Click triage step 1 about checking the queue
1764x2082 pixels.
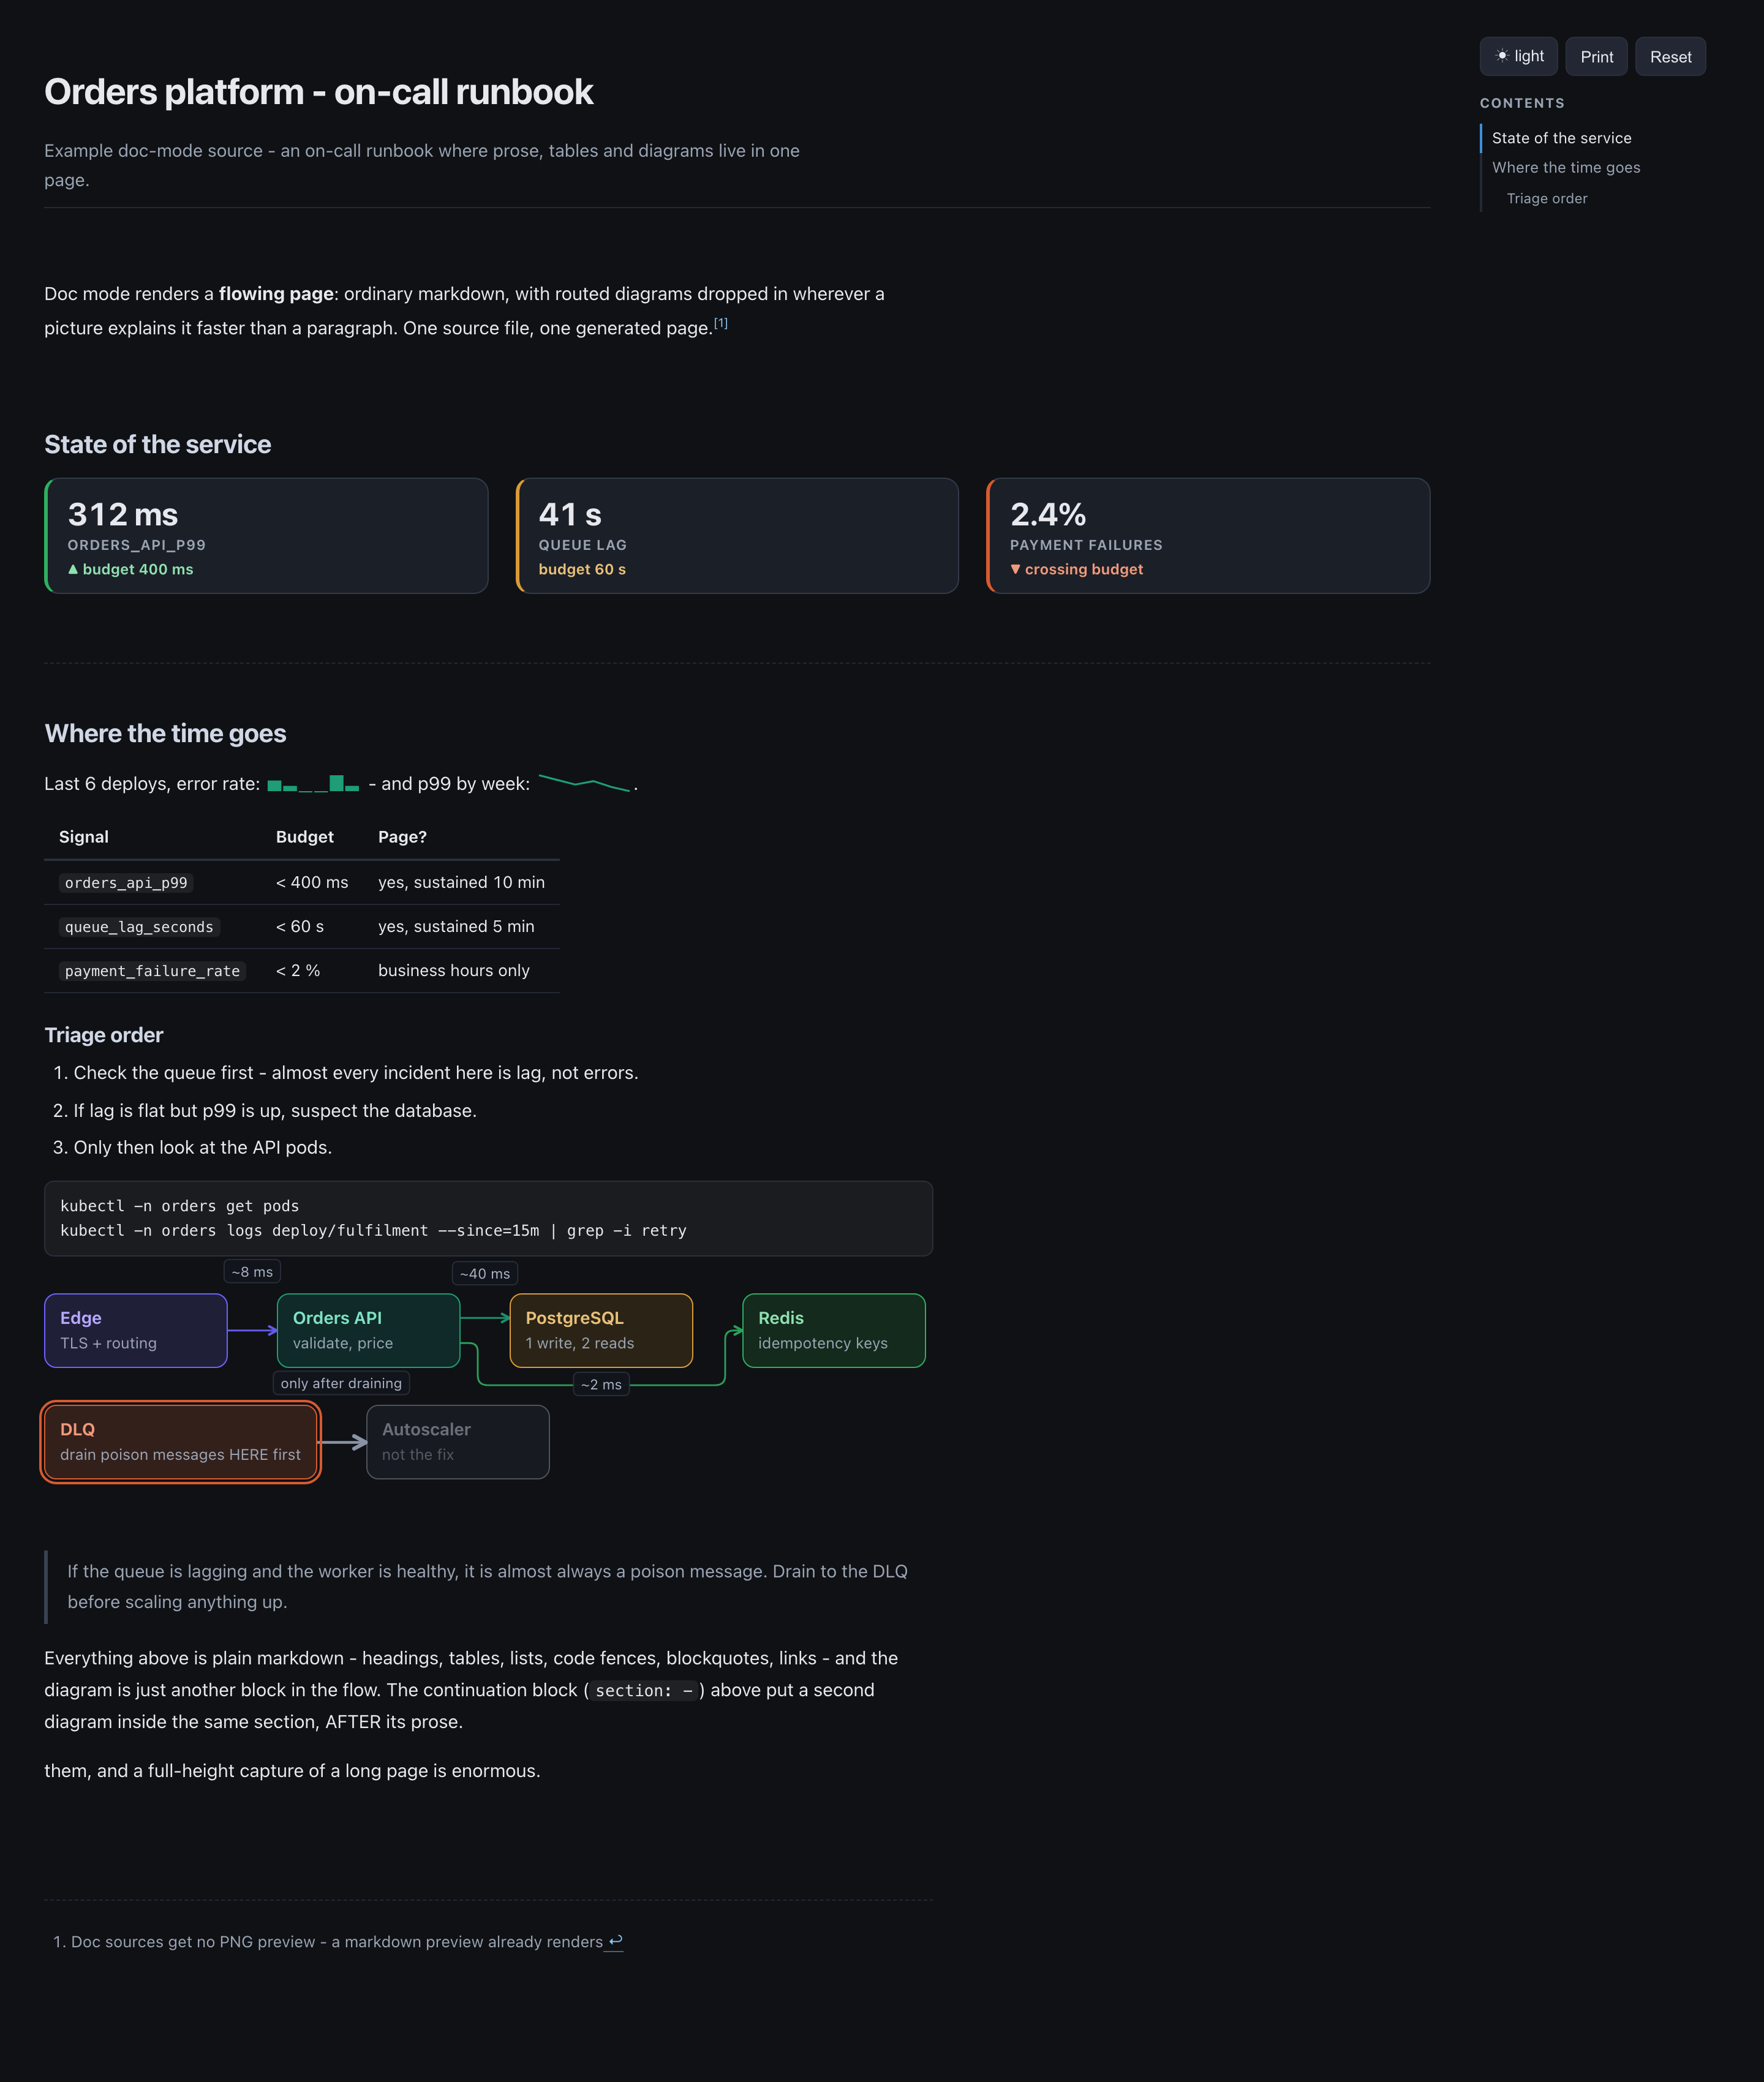(355, 1072)
